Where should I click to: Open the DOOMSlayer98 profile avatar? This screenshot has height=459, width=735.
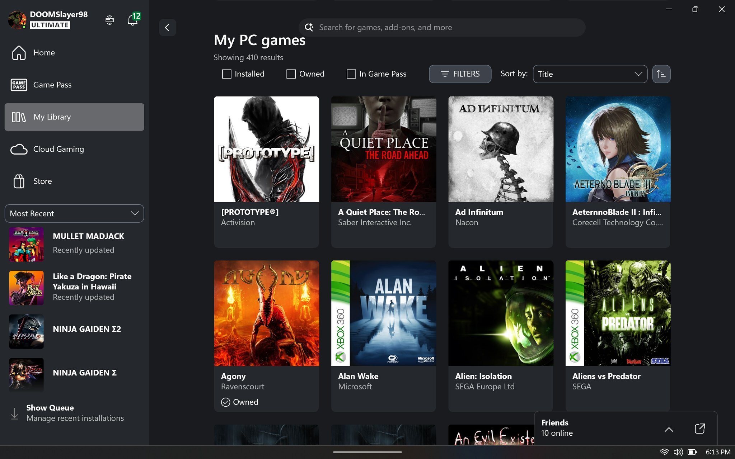[17, 20]
